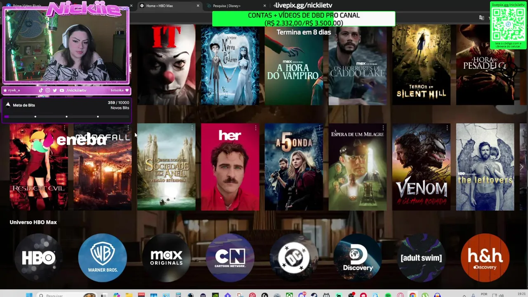Open the Cartoon Network brand hub
Image resolution: width=528 pixels, height=297 pixels.
pos(230,258)
